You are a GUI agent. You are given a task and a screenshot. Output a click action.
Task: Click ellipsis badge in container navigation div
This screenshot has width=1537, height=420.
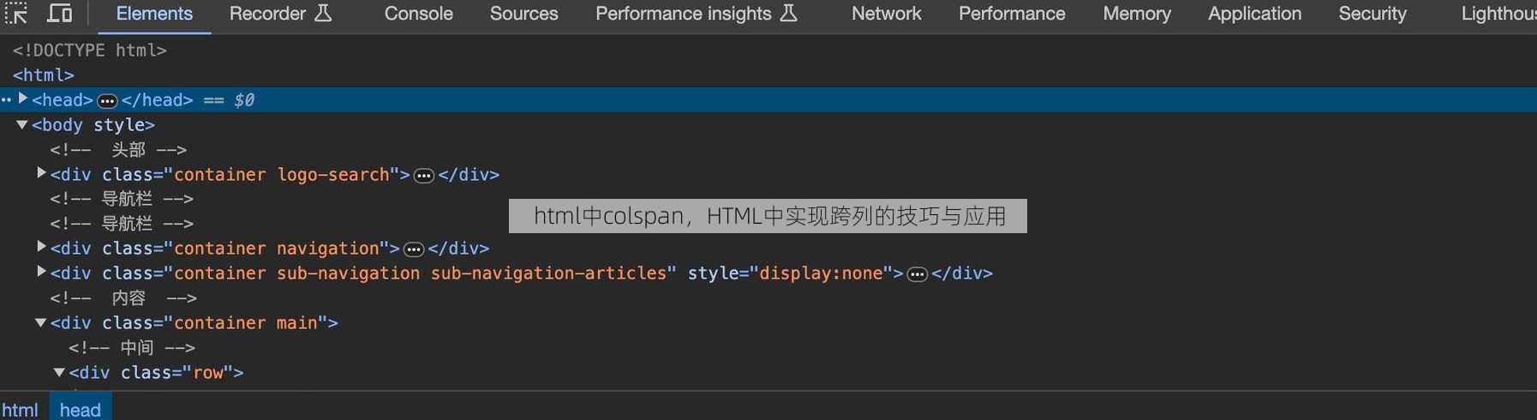coord(414,249)
